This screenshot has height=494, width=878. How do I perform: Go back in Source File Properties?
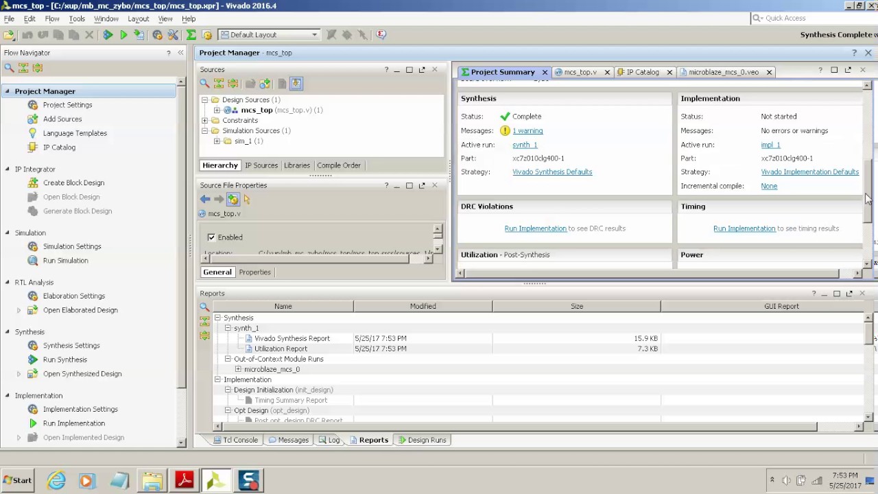pyautogui.click(x=205, y=199)
